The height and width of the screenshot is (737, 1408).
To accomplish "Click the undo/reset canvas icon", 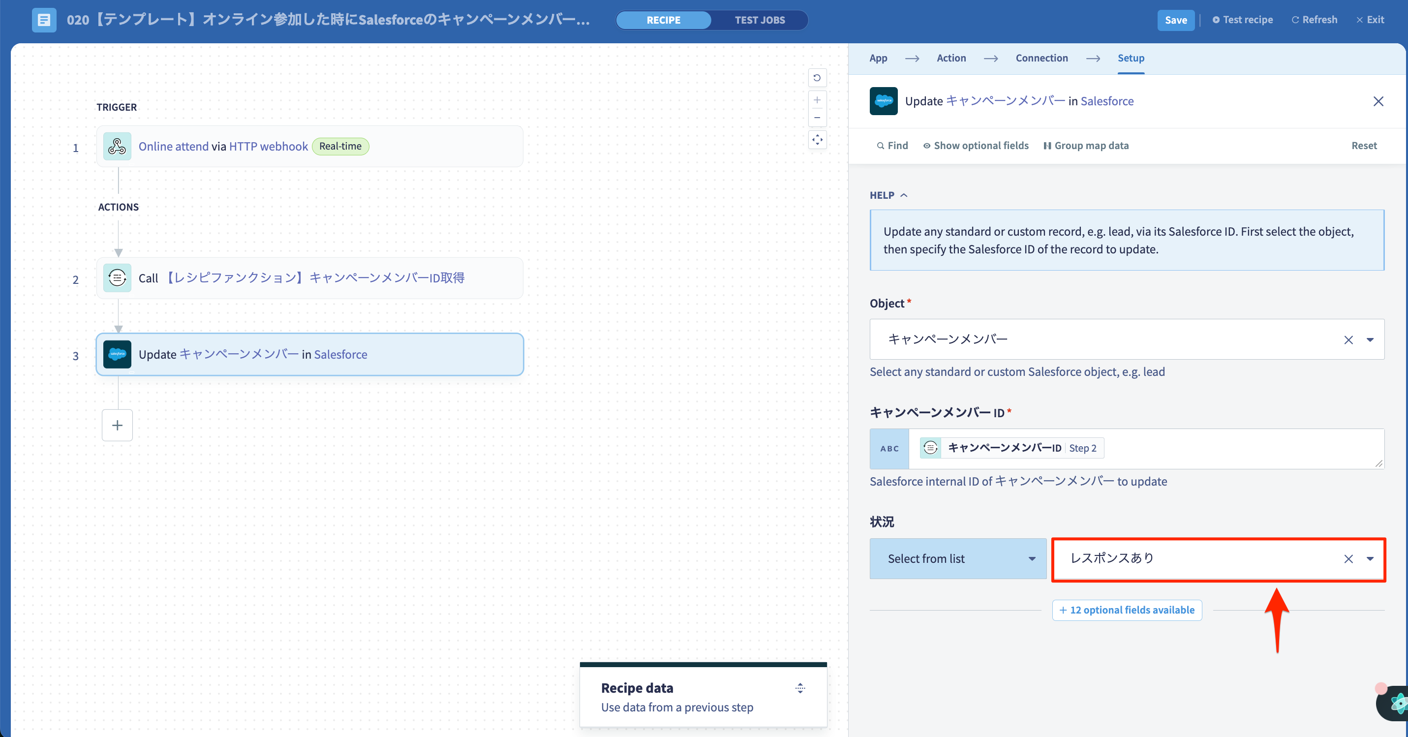I will (817, 78).
